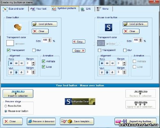
Task: Click Save template button
Action: (x=77, y=121)
